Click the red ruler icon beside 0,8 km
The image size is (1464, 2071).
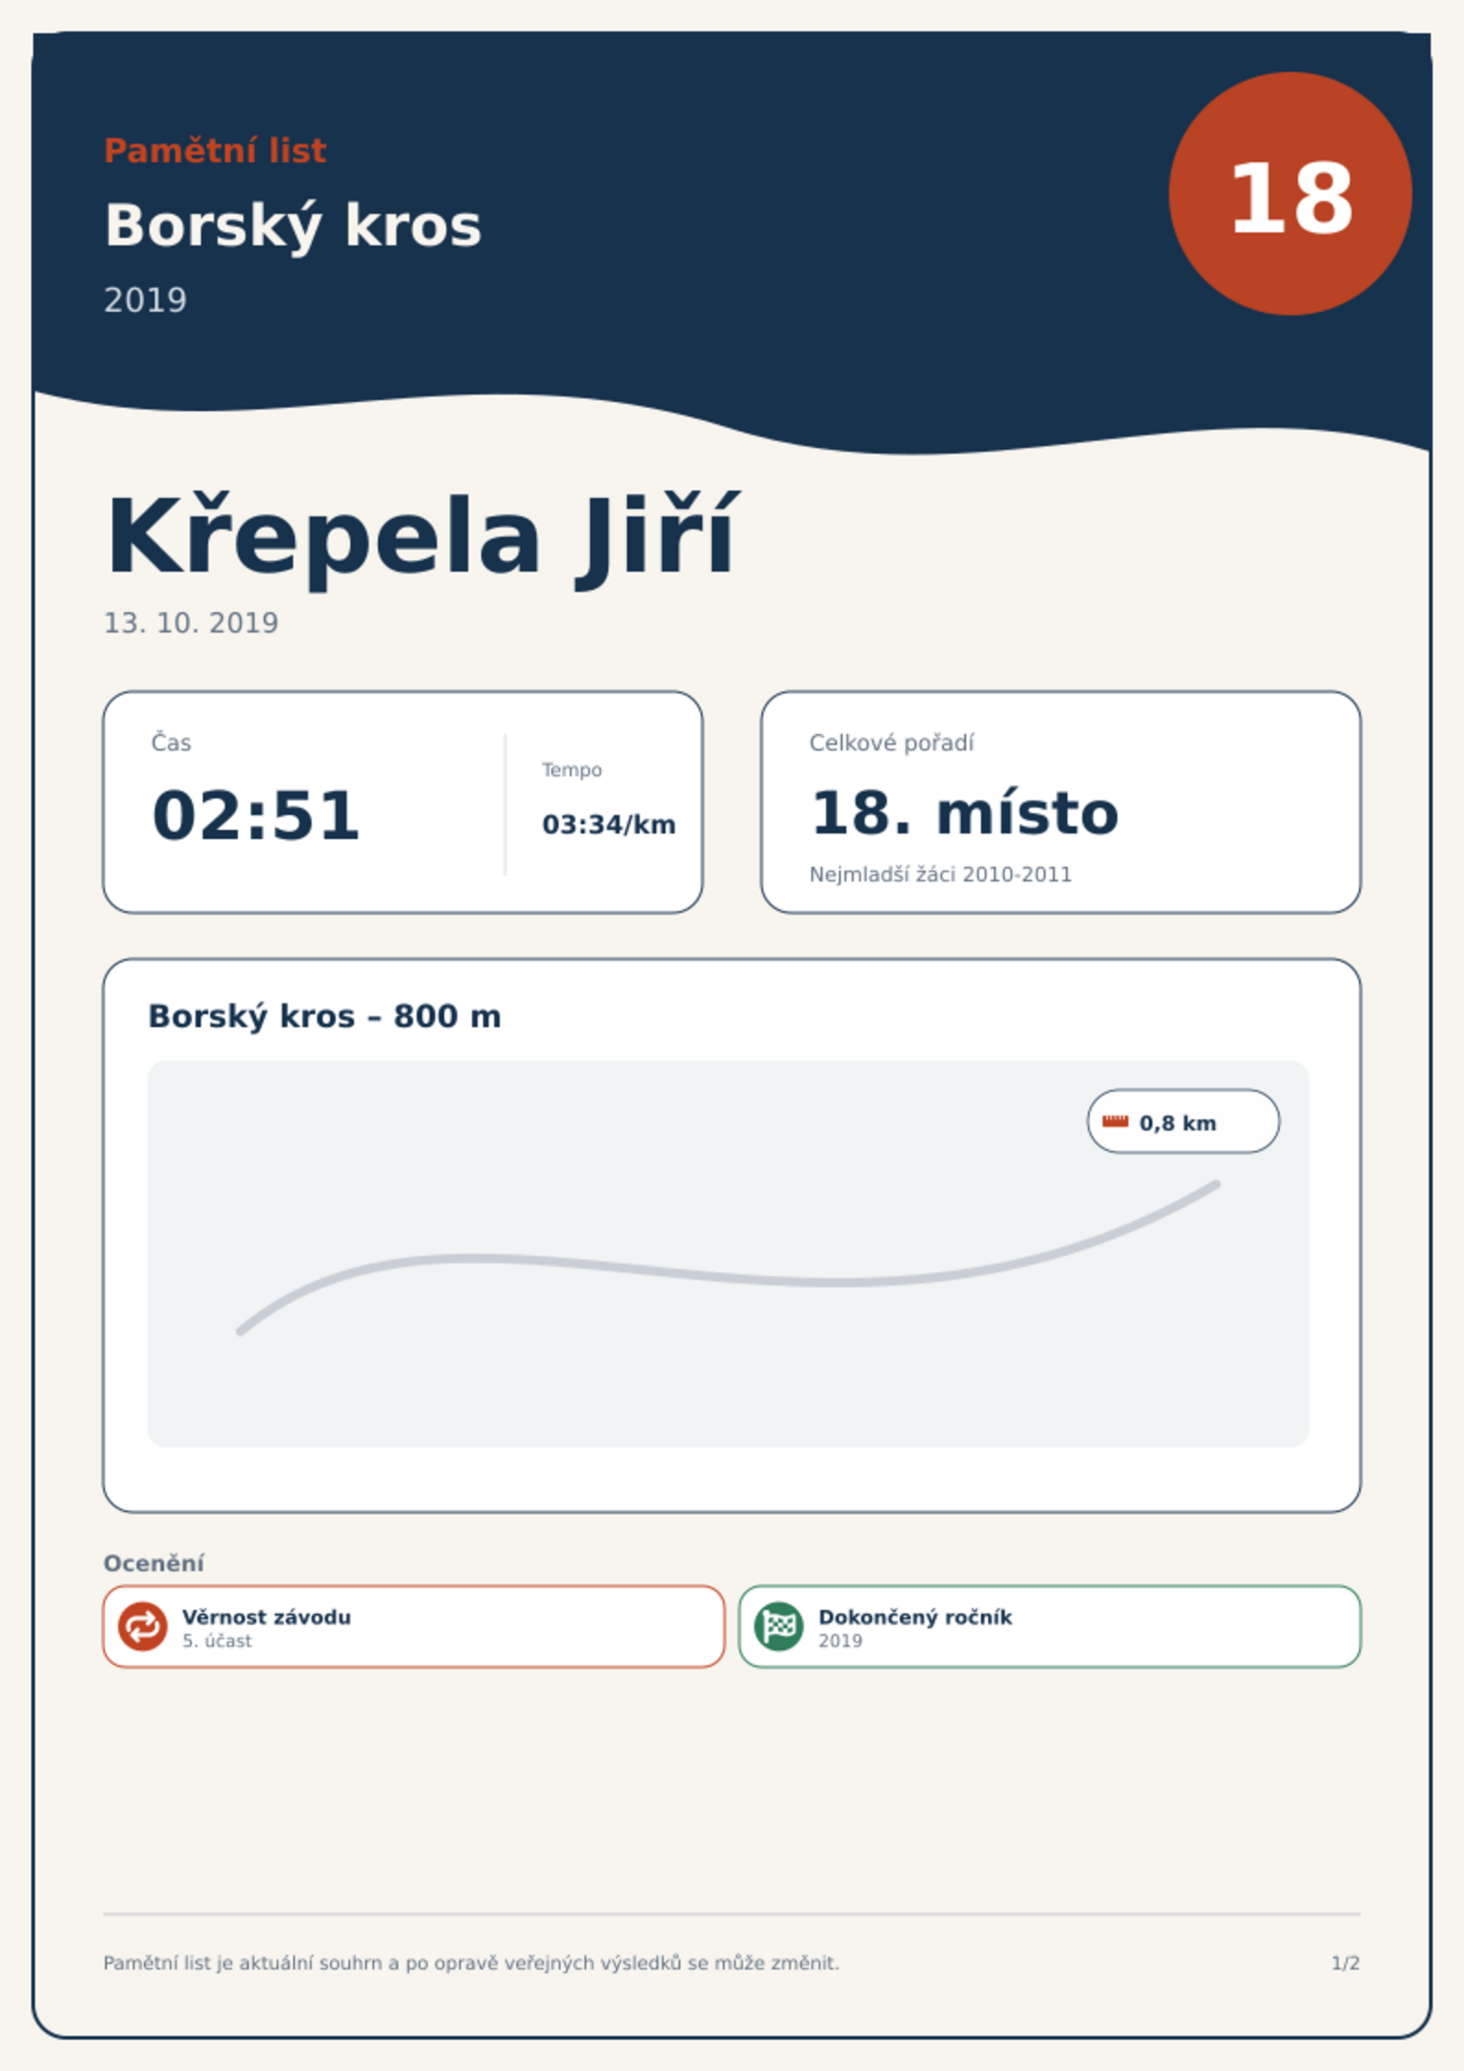[x=1116, y=1121]
